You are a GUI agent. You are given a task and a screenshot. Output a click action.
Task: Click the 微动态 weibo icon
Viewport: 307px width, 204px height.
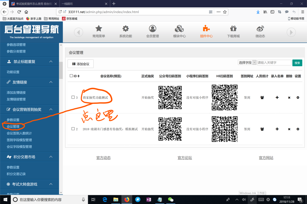click(x=260, y=29)
